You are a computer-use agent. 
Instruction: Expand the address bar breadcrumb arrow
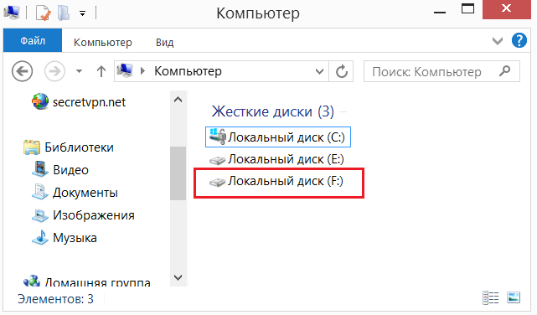tap(143, 71)
